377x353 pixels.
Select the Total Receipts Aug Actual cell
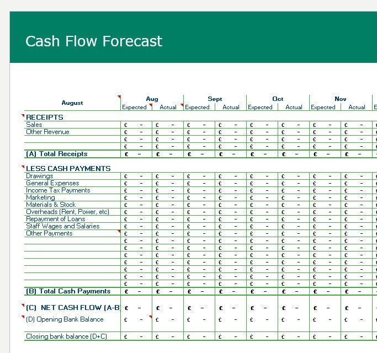pyautogui.click(x=168, y=154)
